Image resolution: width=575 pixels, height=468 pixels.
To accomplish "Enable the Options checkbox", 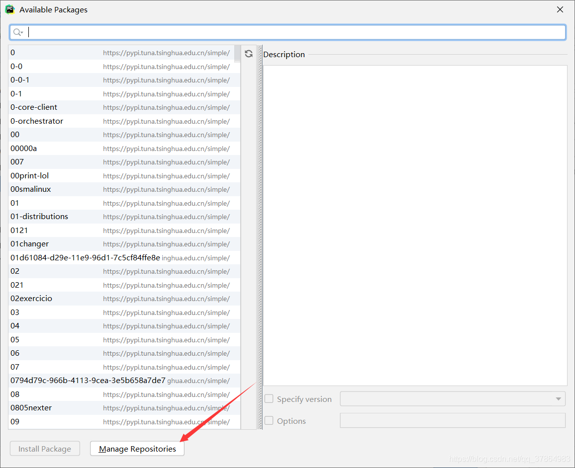I will tap(269, 421).
